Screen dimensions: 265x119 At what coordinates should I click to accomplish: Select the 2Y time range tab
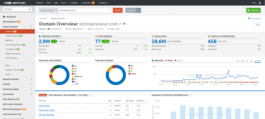tap(251, 61)
